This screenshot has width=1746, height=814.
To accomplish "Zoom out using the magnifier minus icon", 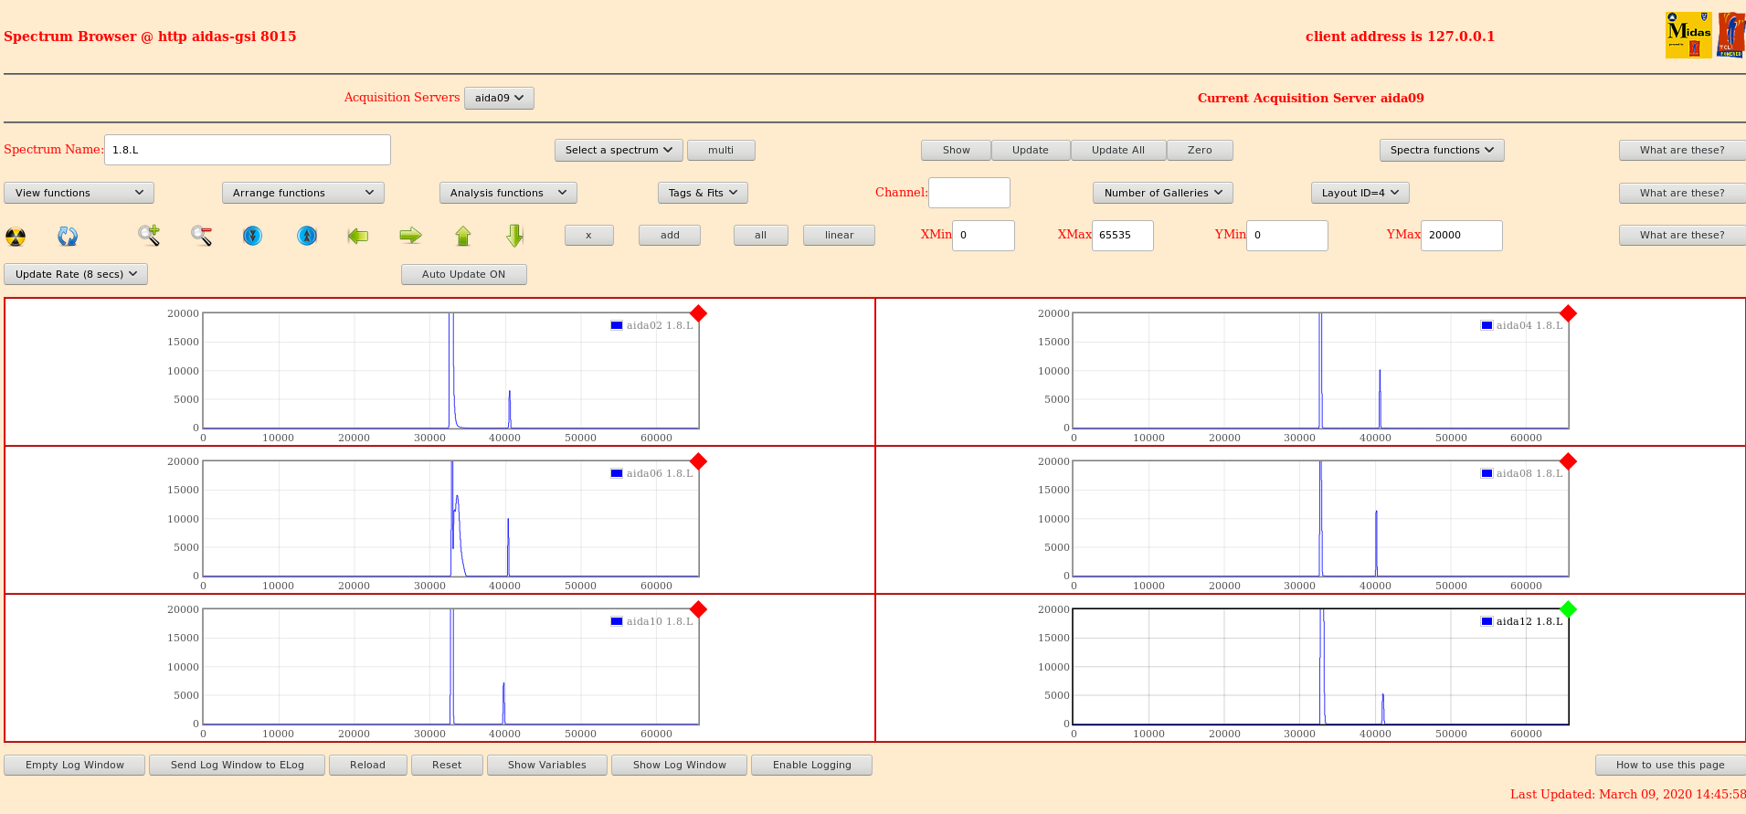I will (201, 236).
